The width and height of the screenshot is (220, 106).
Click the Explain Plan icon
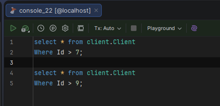(x=25, y=29)
